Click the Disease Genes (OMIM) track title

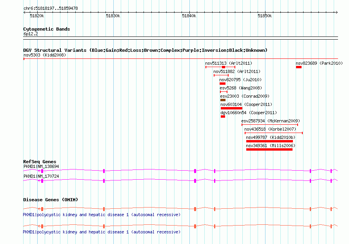[51, 199]
